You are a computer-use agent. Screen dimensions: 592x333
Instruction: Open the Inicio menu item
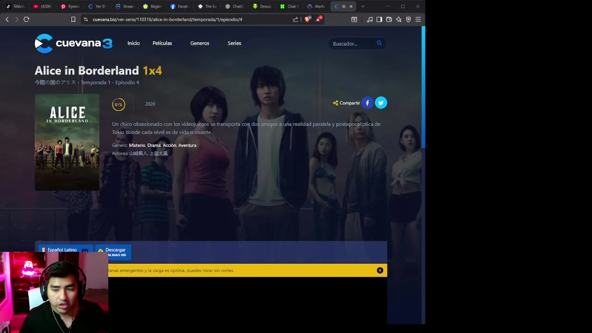tap(134, 43)
